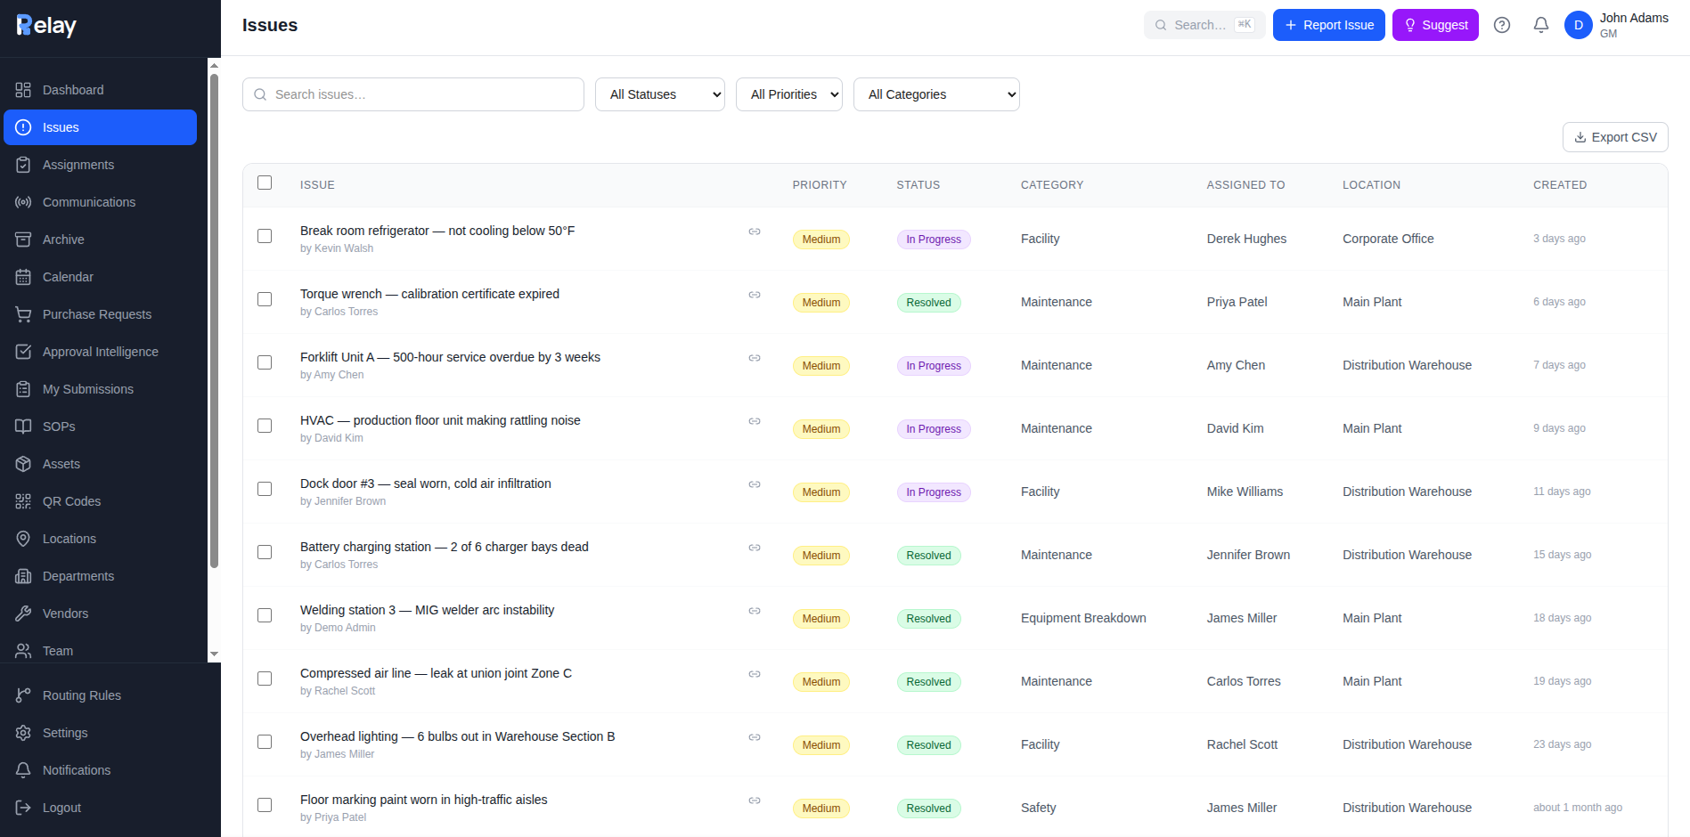Click the Relay logo
1690x837 pixels.
[x=46, y=26]
